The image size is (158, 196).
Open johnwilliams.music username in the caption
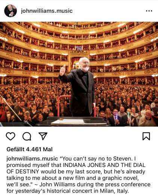point(32,159)
